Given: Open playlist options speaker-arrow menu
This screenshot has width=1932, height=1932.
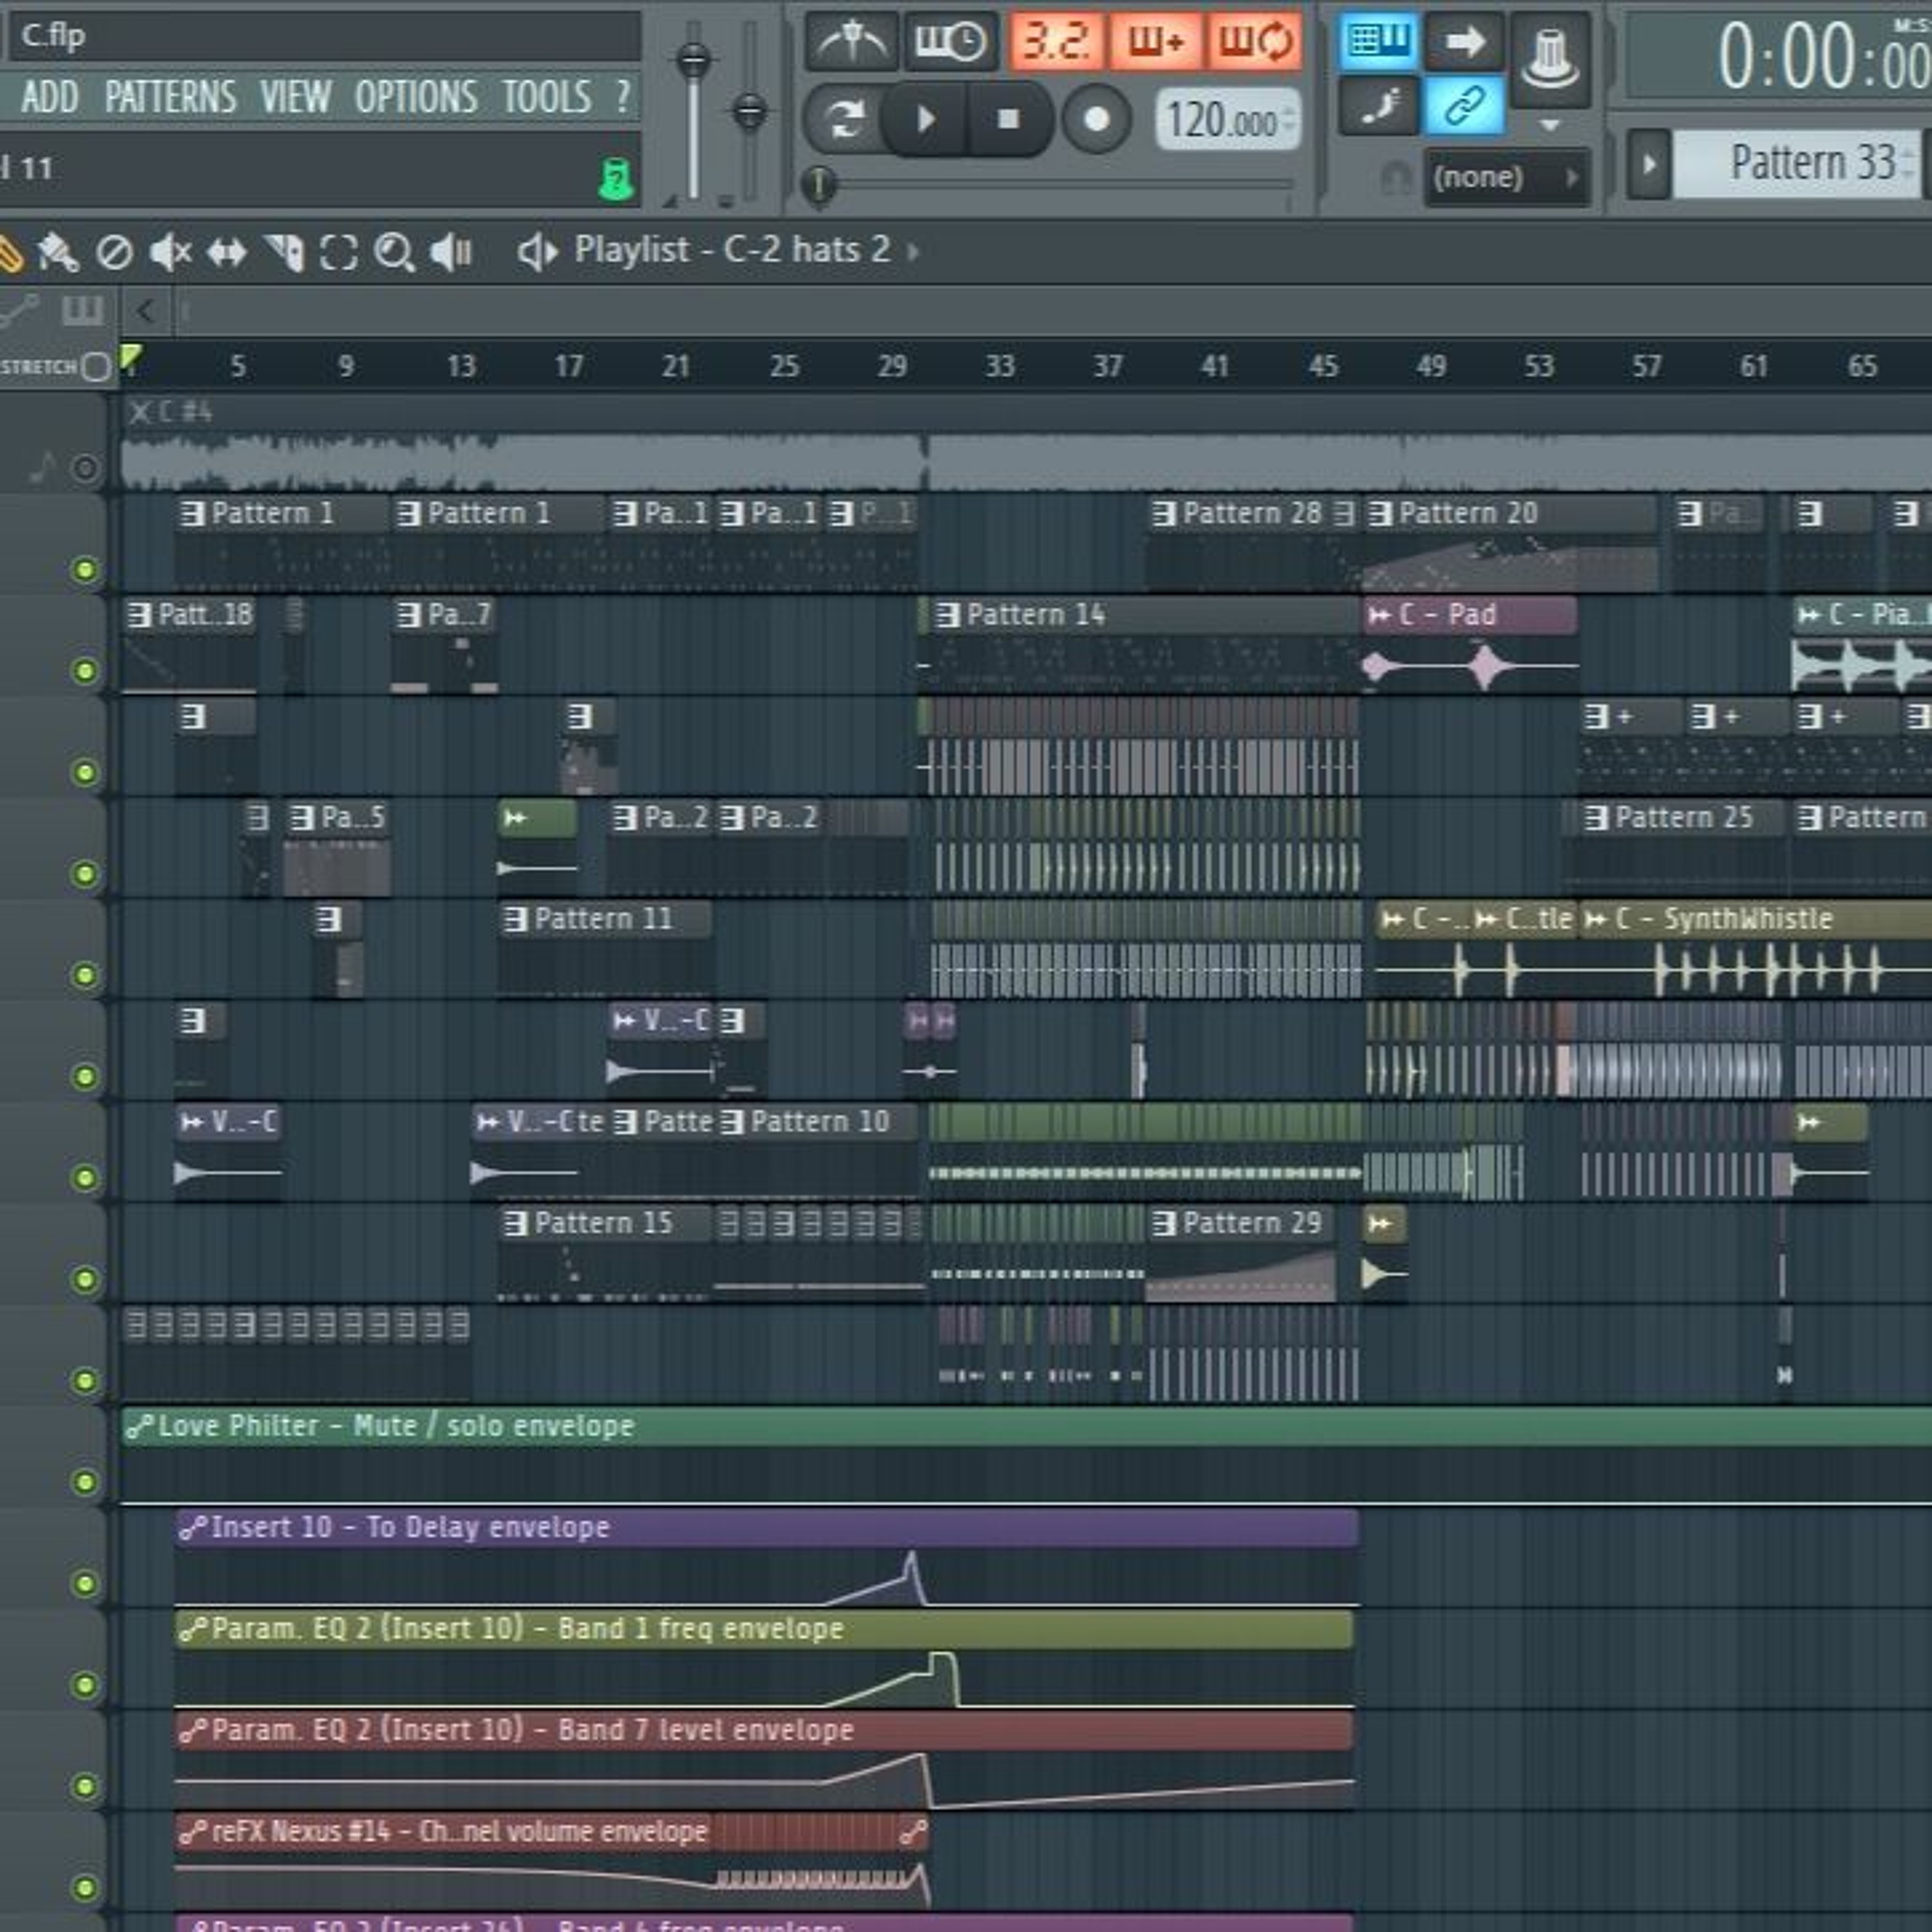Looking at the screenshot, I should (537, 252).
